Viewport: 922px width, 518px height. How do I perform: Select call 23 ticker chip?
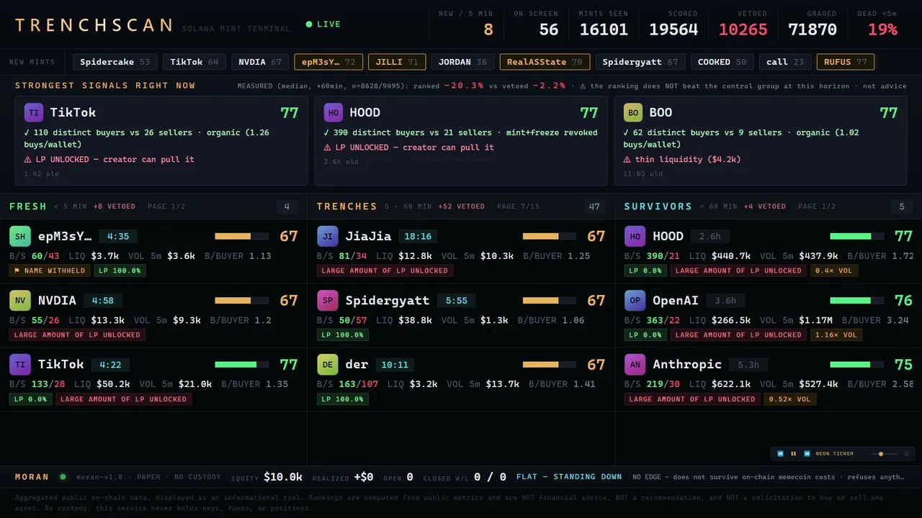click(x=785, y=62)
